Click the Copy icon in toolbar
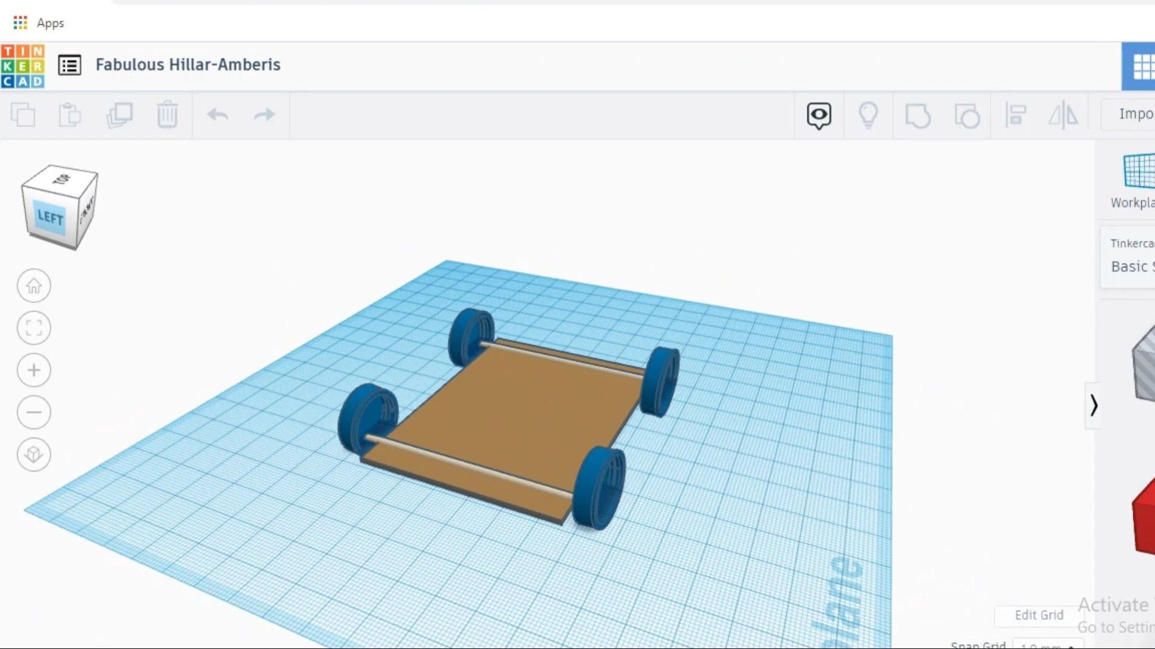This screenshot has width=1155, height=649. 23,114
